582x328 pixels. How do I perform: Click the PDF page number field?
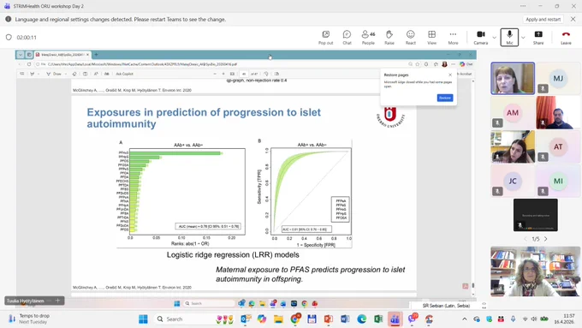coord(243,74)
